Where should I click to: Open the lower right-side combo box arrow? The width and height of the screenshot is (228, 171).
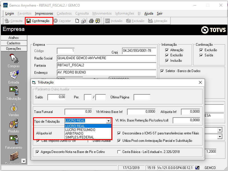pos(220,137)
